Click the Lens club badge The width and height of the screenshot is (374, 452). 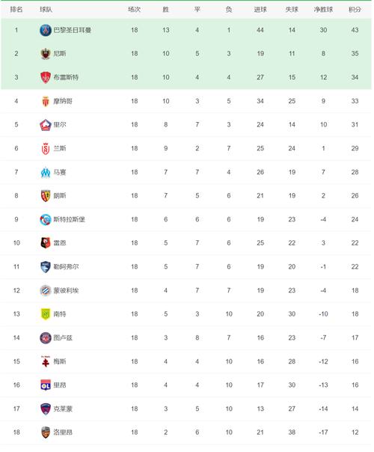click(45, 196)
